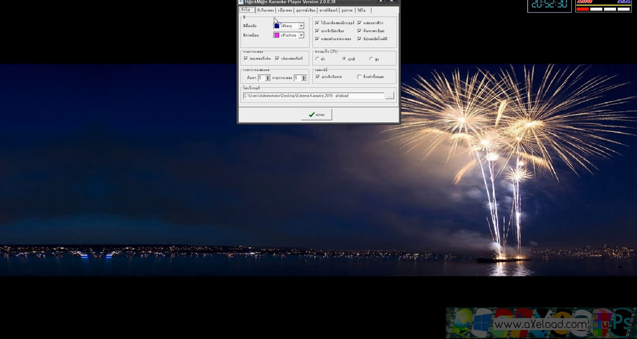Image resolution: width=637 pixels, height=339 pixels.
Task: Click the navy color swatch for background
Action: pos(277,26)
